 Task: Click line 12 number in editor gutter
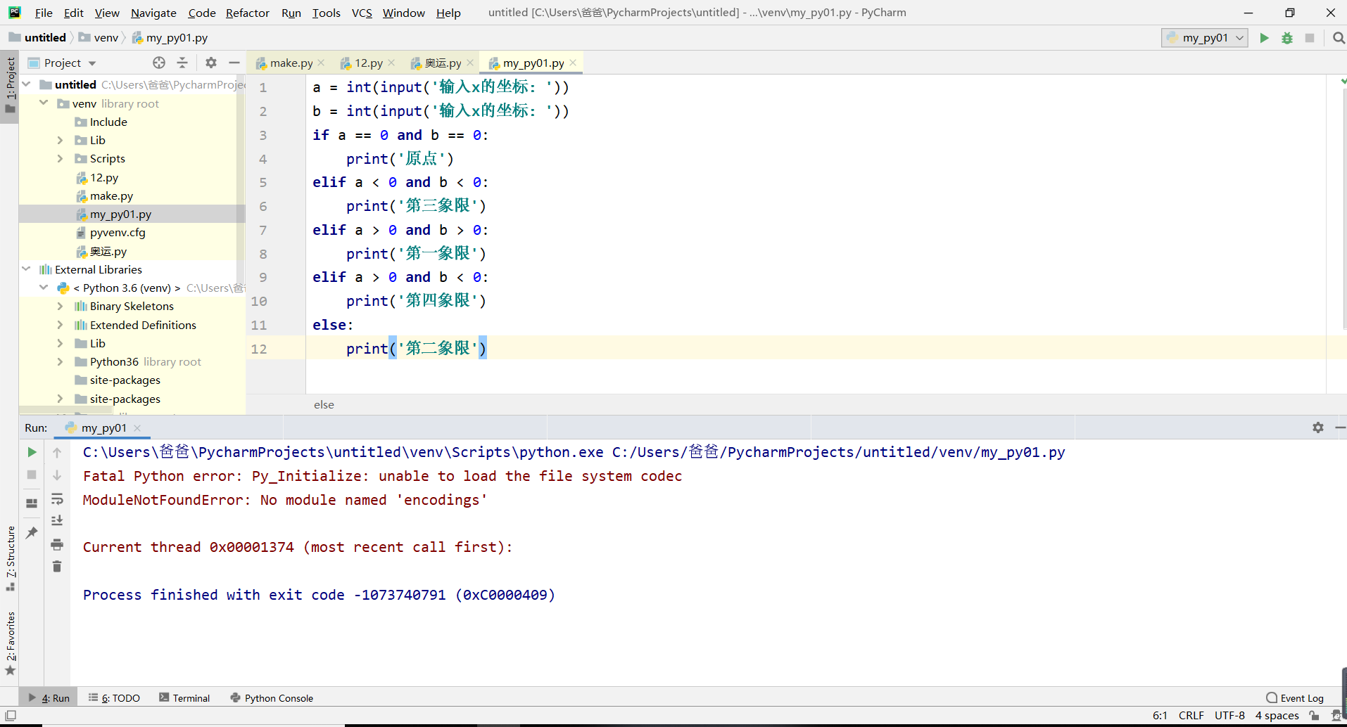pyautogui.click(x=259, y=349)
